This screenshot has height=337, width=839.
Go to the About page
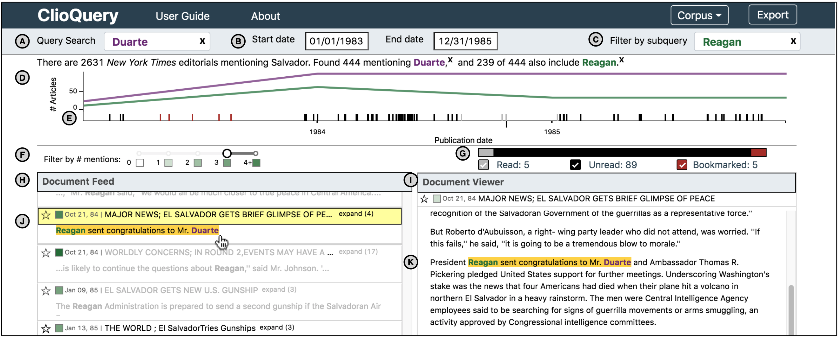pyautogui.click(x=265, y=16)
